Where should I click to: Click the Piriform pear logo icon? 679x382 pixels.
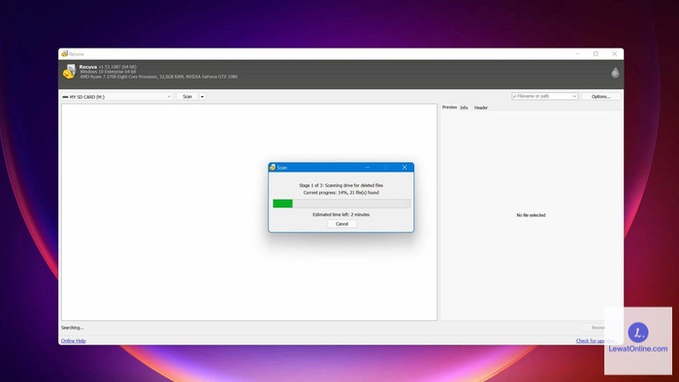[x=614, y=73]
